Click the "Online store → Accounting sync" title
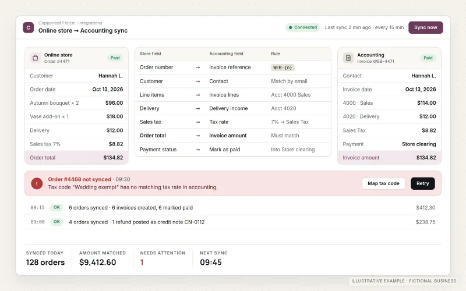 (83, 31)
